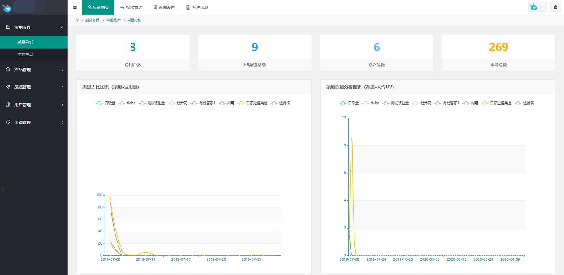
Task: Toggle 值得借 series in 渠道-注册量 chart legend
Action: [x=280, y=103]
